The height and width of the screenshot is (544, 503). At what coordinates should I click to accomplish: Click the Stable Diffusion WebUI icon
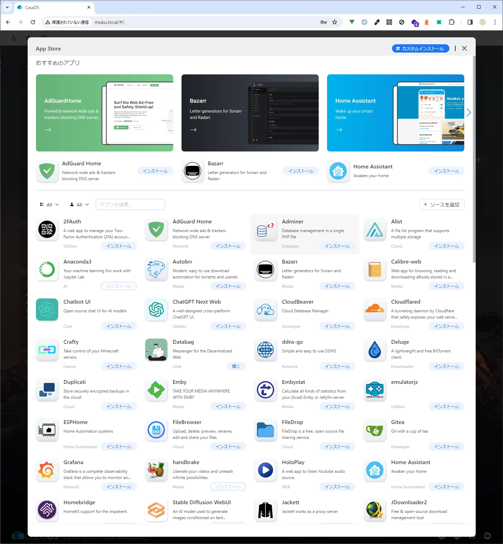[x=156, y=510]
